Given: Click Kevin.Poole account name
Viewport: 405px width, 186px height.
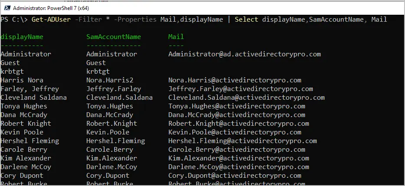Looking at the screenshot, I should point(108,132).
